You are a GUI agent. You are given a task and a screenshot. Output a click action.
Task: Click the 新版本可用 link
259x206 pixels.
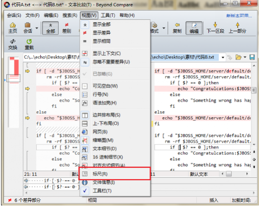(239, 16)
